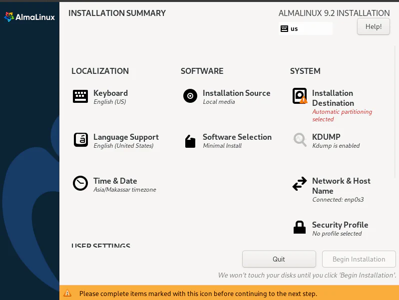Image resolution: width=399 pixels, height=300 pixels.
Task: Click the warning triangle in the orange banner
Action: point(67,293)
